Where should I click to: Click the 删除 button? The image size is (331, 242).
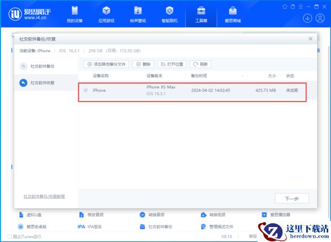[x=143, y=64]
